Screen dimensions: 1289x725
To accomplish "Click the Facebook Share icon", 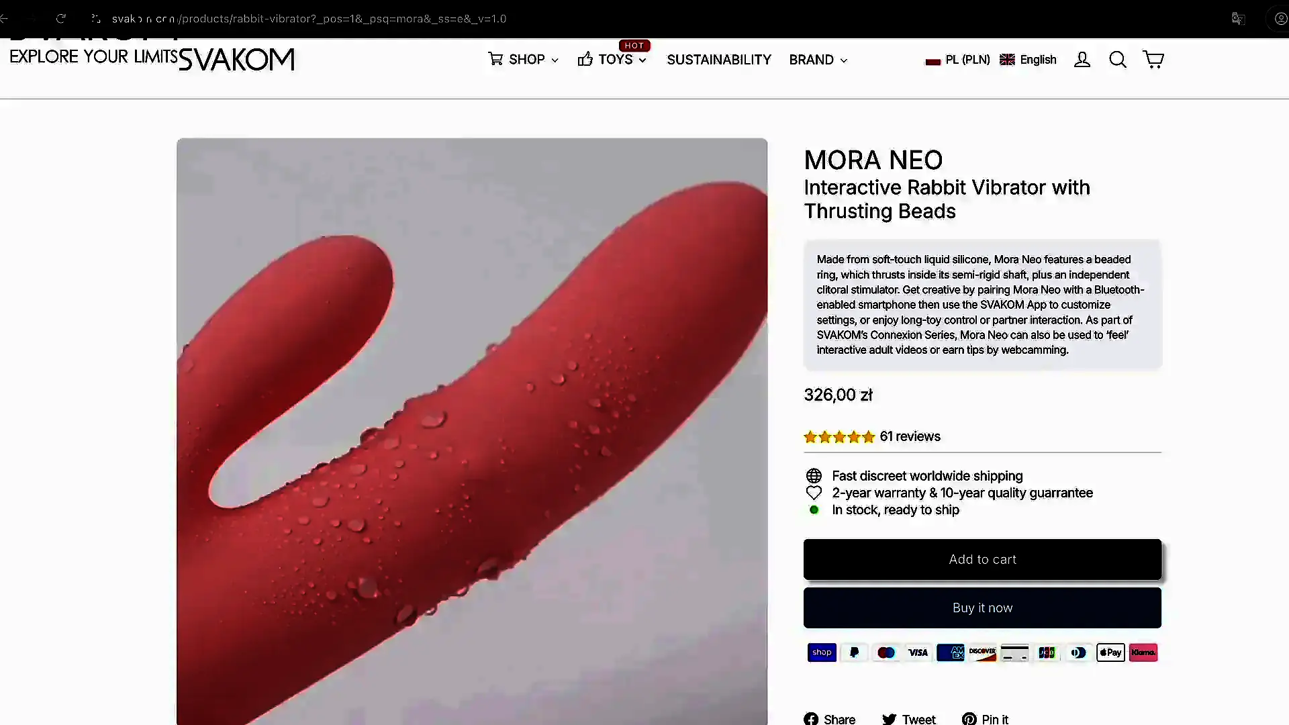I will tap(811, 719).
